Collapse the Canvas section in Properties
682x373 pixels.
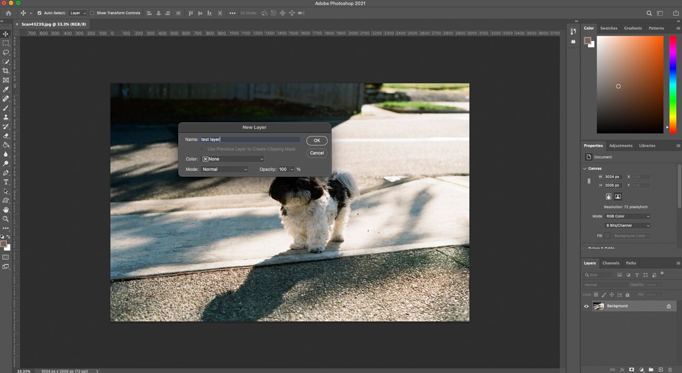point(584,168)
